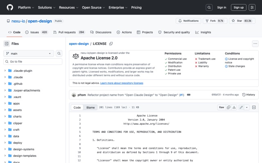Open the Pull requests tab

point(69,32)
